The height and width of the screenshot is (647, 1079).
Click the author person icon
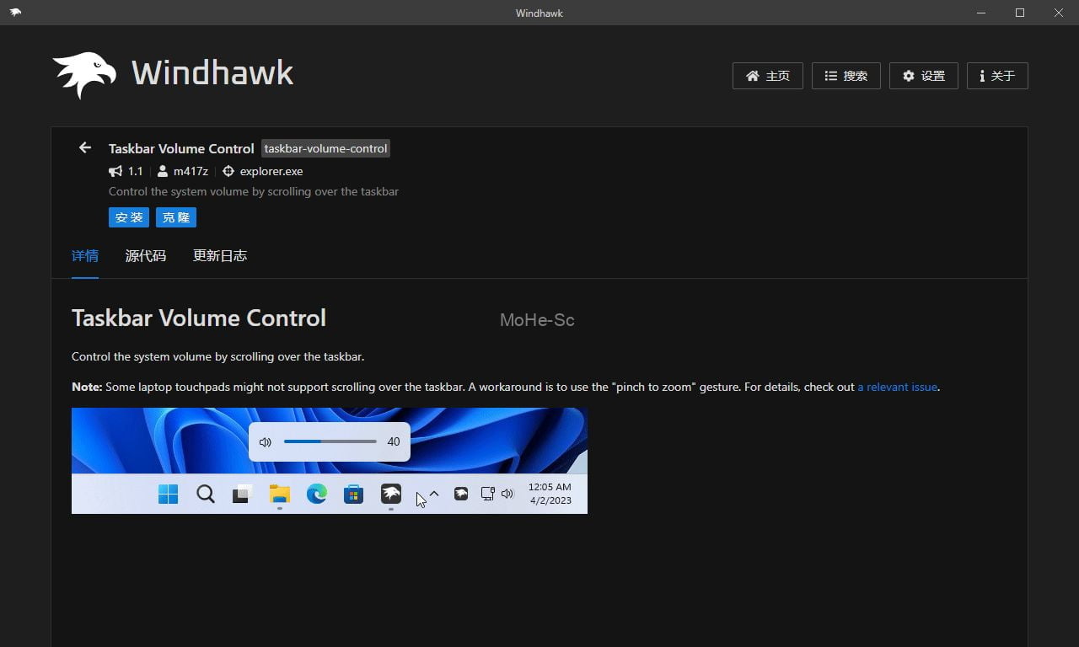tap(163, 171)
